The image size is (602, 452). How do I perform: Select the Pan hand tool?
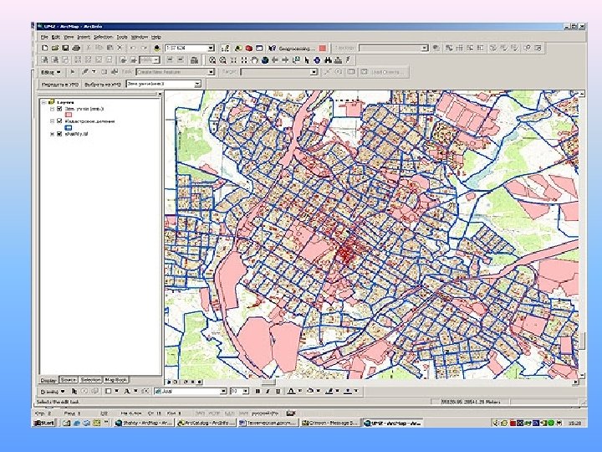tap(255, 60)
